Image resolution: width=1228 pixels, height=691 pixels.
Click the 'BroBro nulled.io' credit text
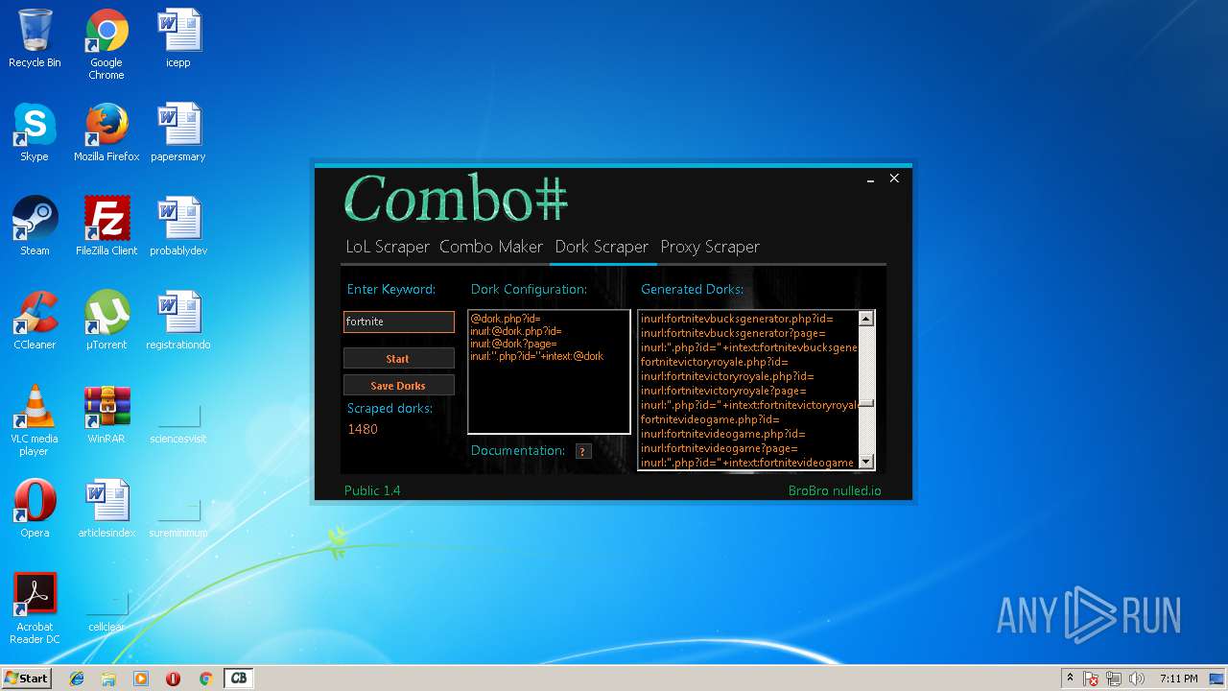pos(835,490)
